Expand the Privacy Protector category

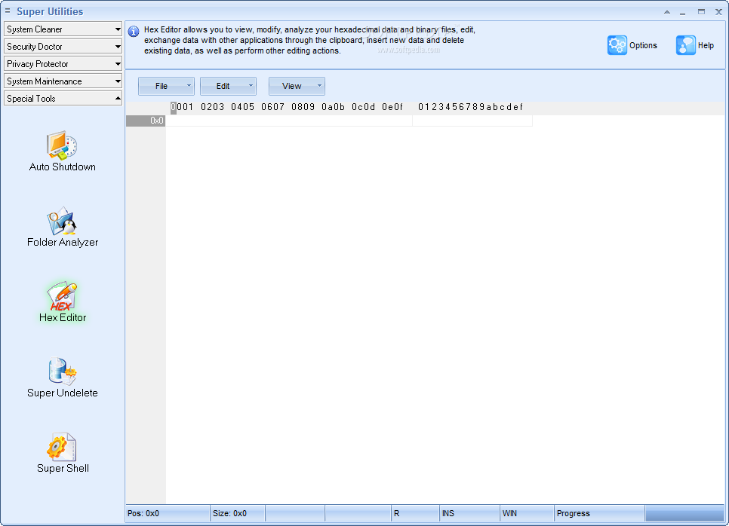click(x=63, y=63)
